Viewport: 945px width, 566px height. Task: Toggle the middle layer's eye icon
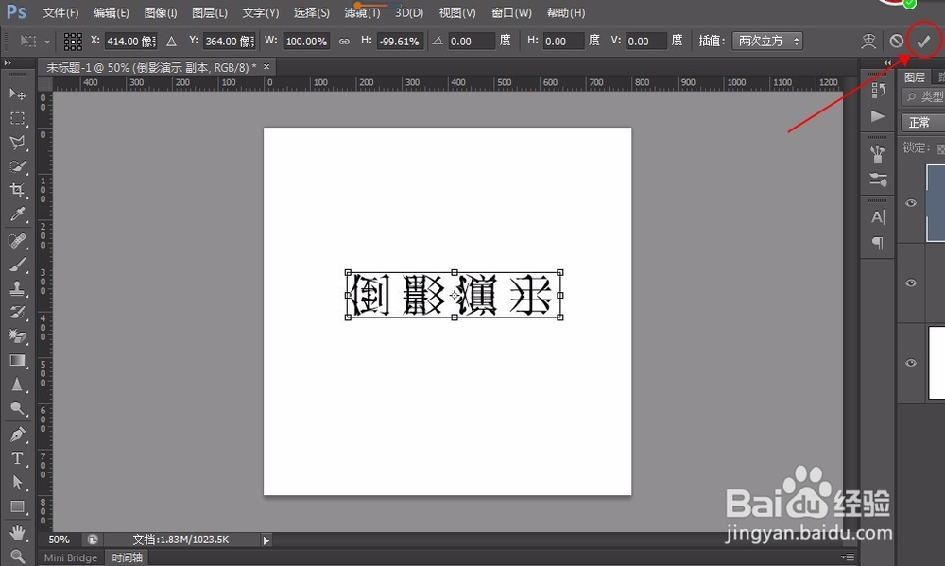(x=911, y=283)
